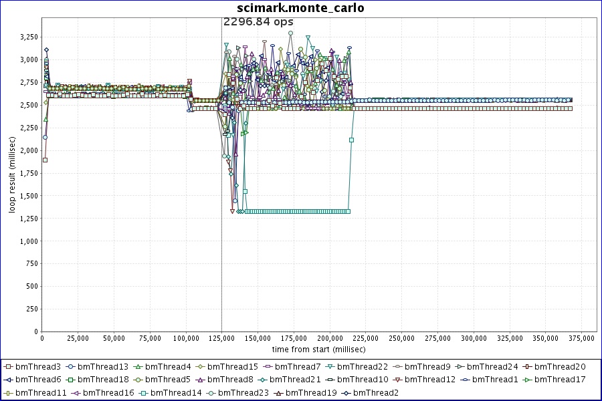This screenshot has height=401, width=602.
Task: Click the scimark.monte_carlo chart title
Action: tap(301, 8)
